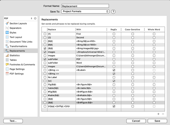This screenshot has height=125, width=170.
Task: Uncheck RegEx for the [\n] row
Action: tap(114, 81)
